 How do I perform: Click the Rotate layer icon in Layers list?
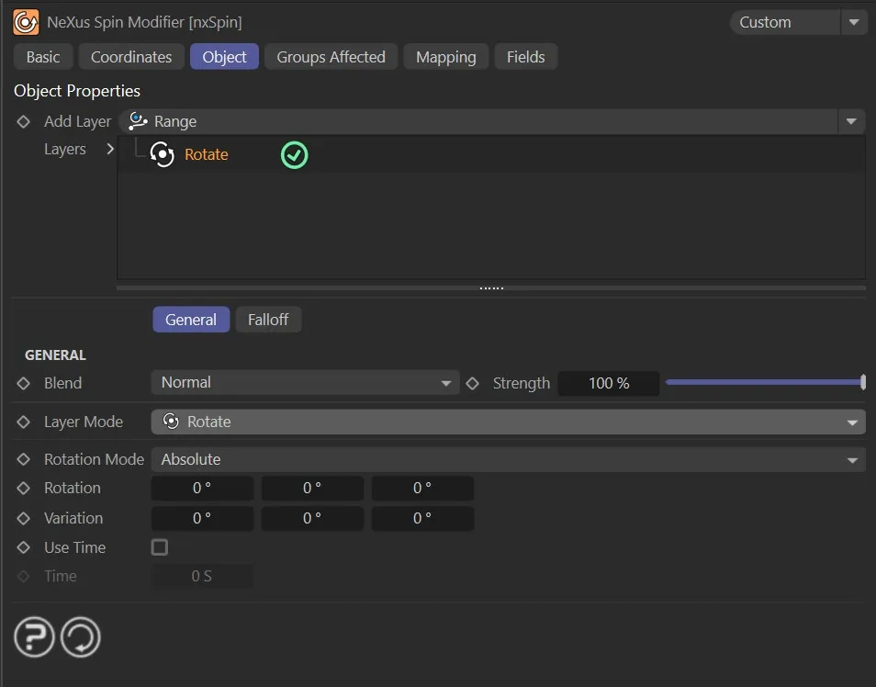tap(162, 155)
